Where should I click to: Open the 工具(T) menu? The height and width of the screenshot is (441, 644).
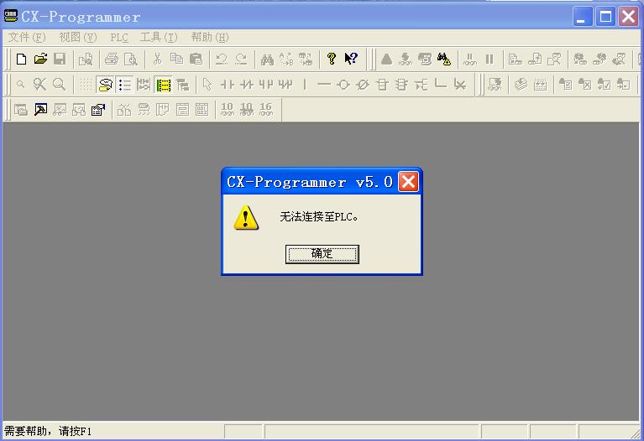159,38
